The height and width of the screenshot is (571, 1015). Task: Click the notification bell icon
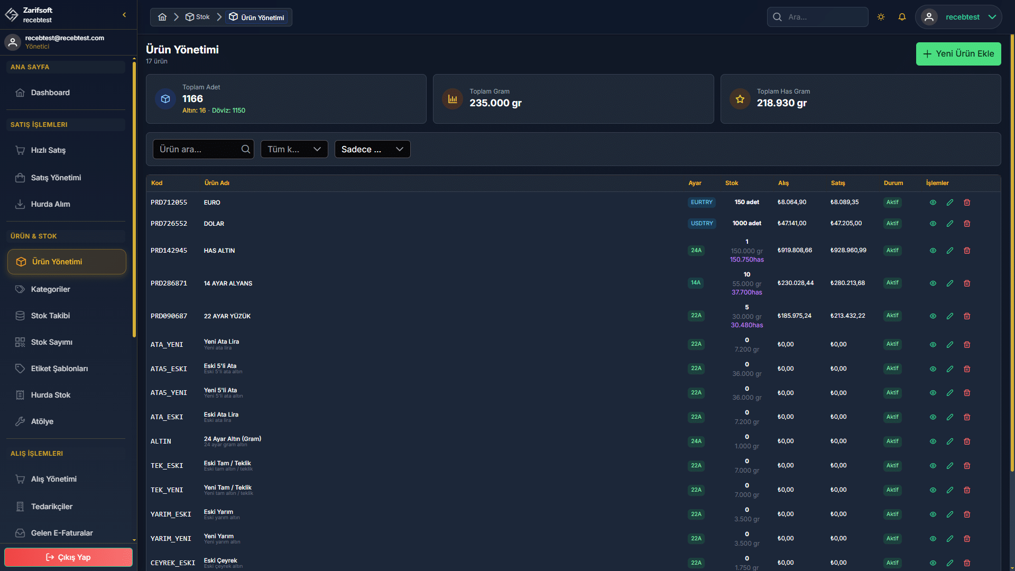(x=902, y=17)
